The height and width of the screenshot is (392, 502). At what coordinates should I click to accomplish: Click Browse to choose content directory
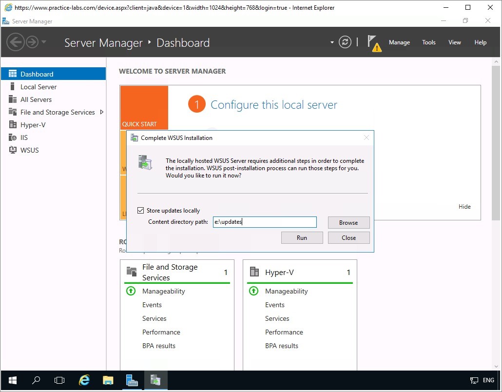click(348, 223)
